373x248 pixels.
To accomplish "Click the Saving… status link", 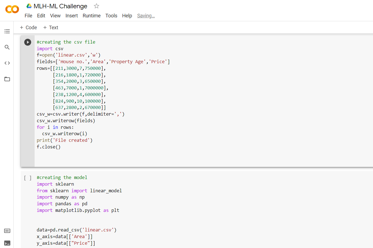I will [146, 16].
